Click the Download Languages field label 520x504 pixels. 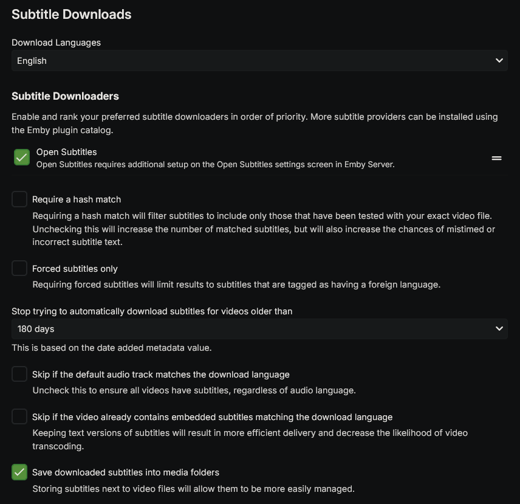pos(56,43)
